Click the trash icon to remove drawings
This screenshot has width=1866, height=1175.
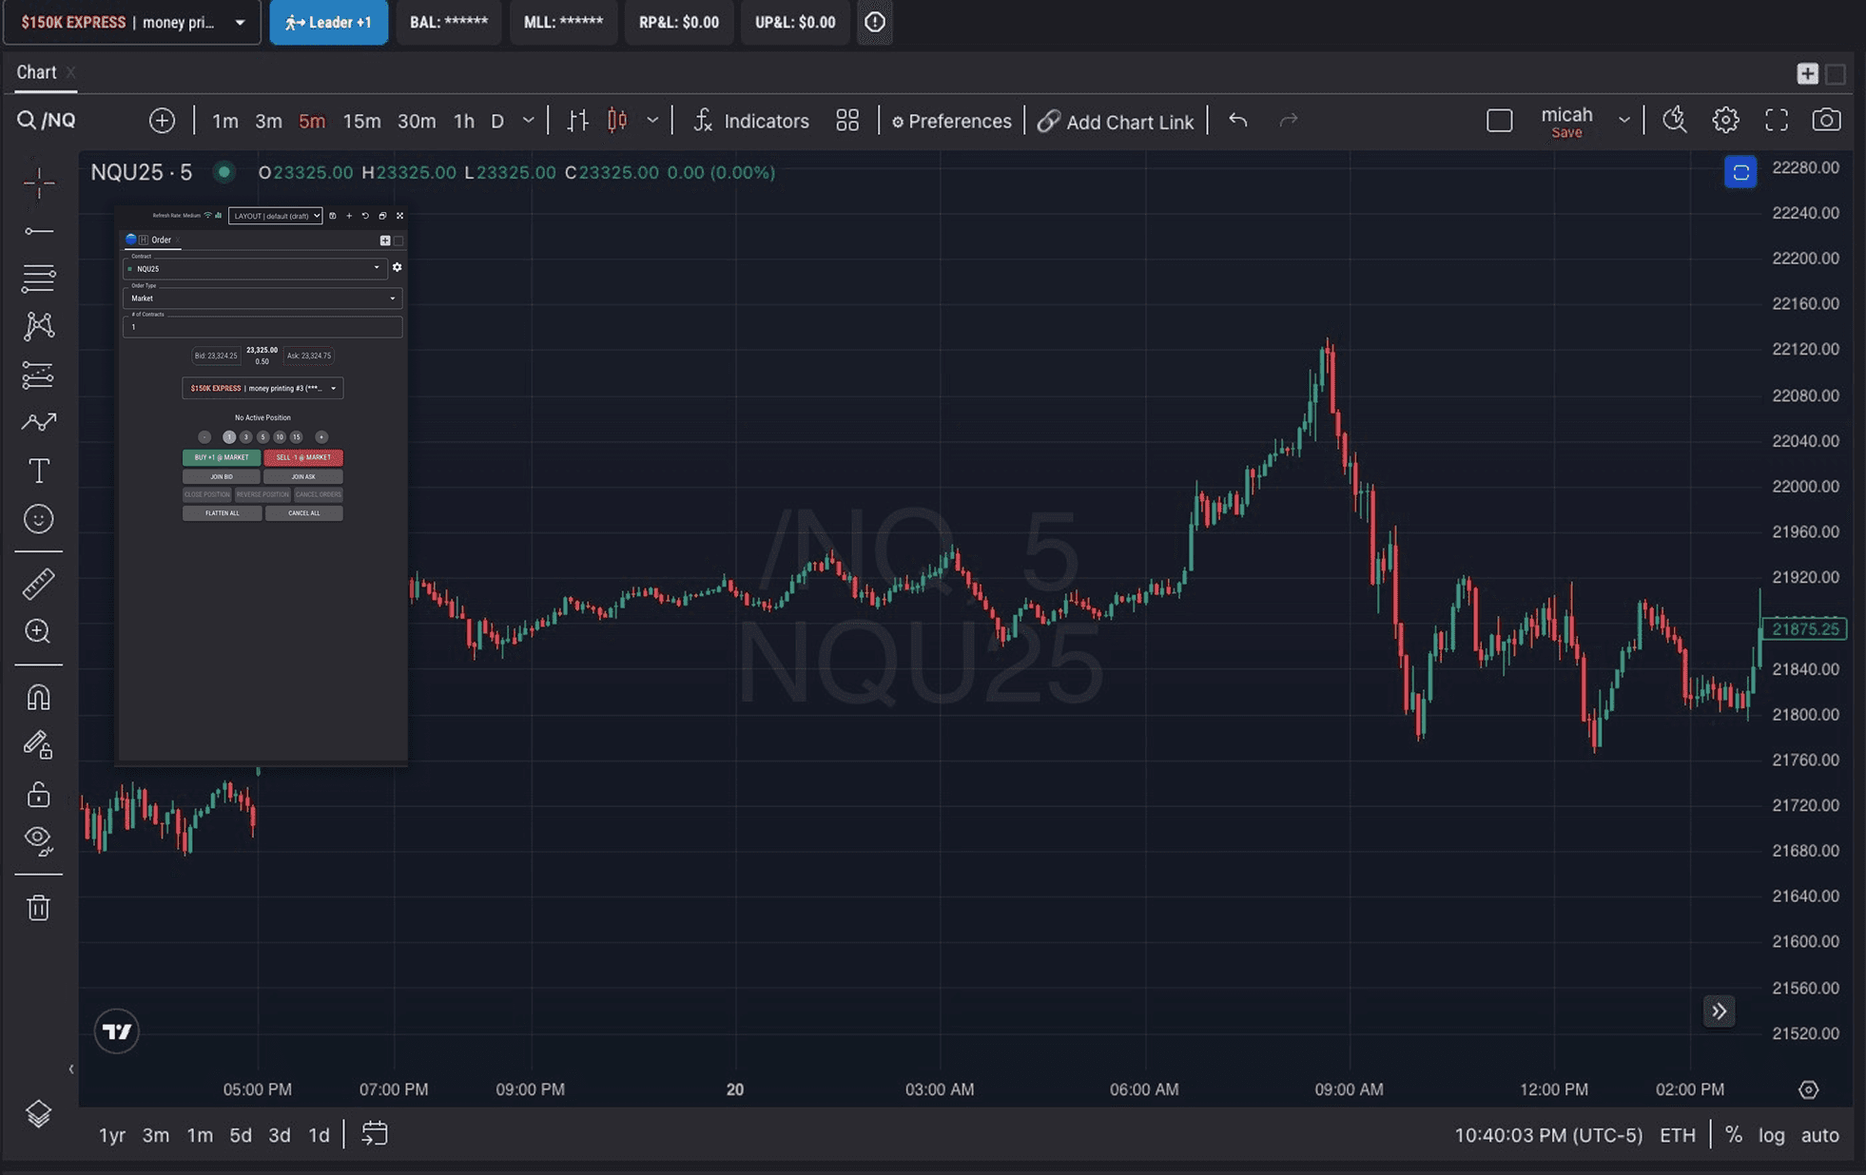coord(38,907)
